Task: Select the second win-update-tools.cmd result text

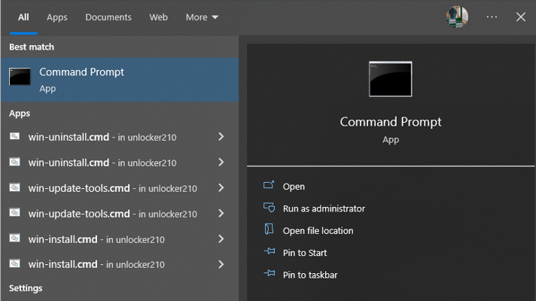Action: pyautogui.click(x=112, y=214)
